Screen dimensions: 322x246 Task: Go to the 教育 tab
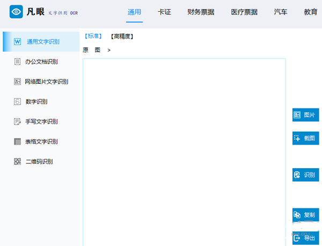point(311,12)
